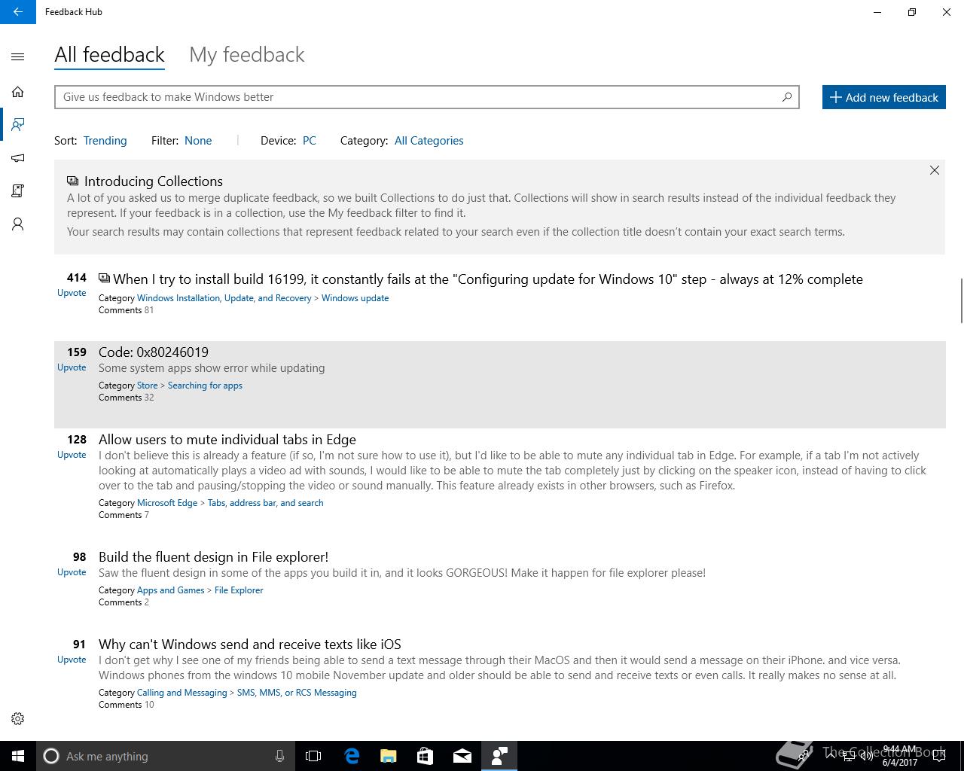Open the Feedback section in the sidebar
The image size is (964, 771).
pos(18,124)
